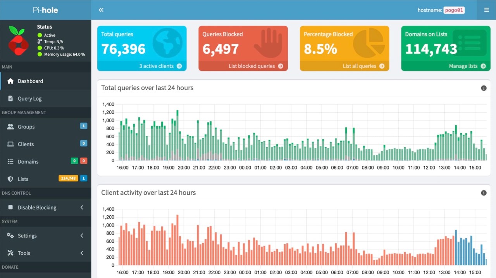Image resolution: width=496 pixels, height=278 pixels.
Task: Click the pogo01 hostname badge
Action: pyautogui.click(x=454, y=10)
